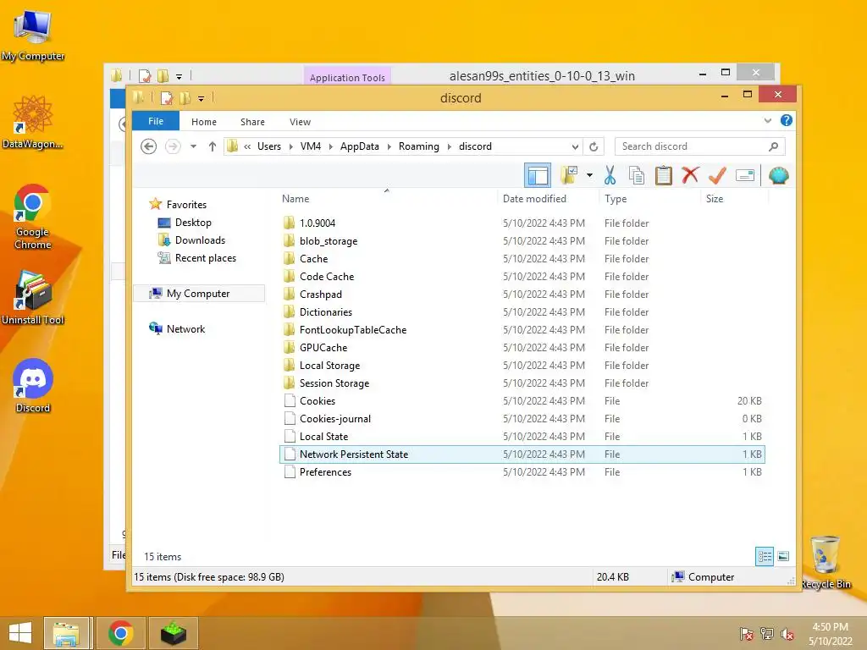Go up one folder level arrow
This screenshot has width=867, height=650.
213,146
